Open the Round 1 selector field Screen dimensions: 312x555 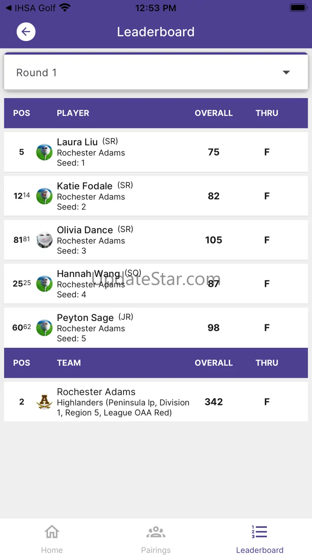[156, 72]
